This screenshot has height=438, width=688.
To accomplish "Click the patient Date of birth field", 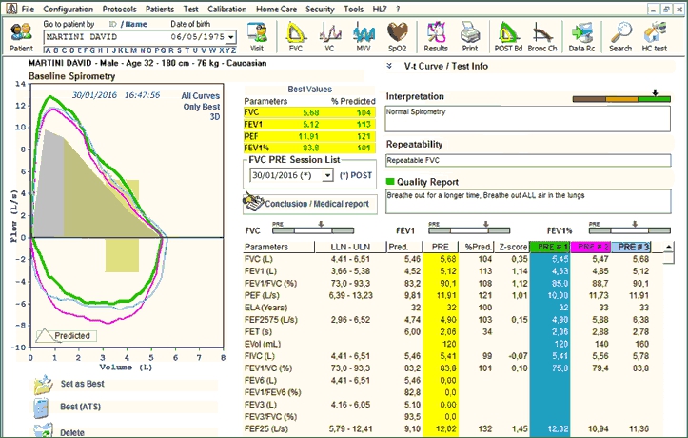I will click(x=197, y=37).
